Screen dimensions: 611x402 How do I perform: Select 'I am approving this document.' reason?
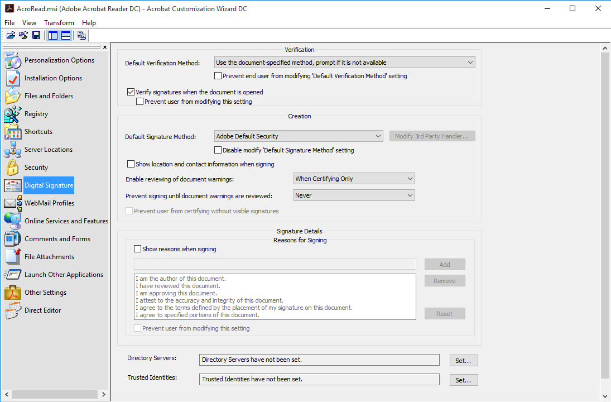(176, 293)
